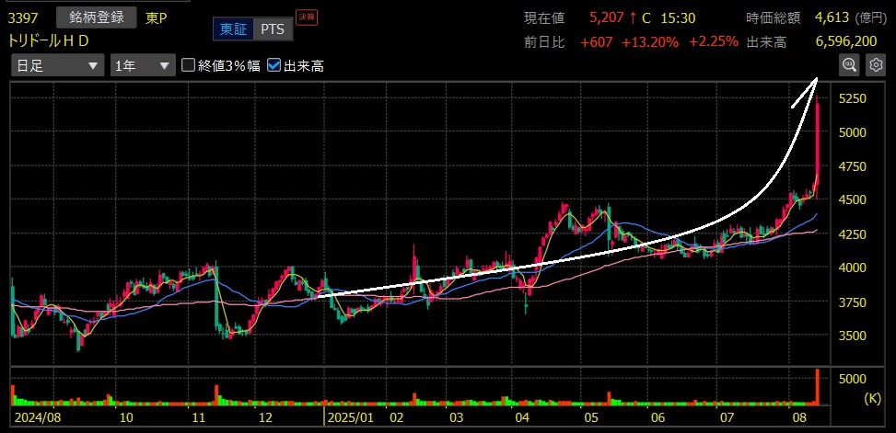Screen dimensions: 896x433
Task: Click the latest large red candlestick
Action: tap(818, 138)
